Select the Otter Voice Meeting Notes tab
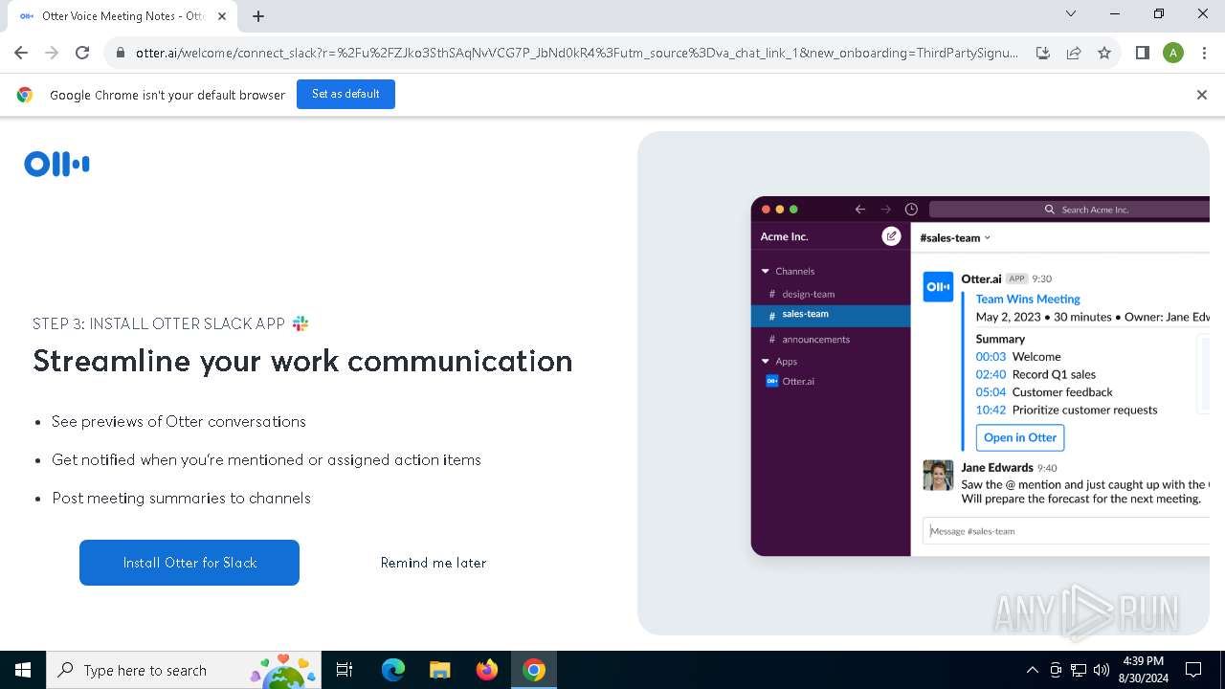This screenshot has width=1225, height=689. 122,16
